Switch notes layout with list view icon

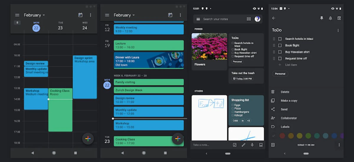(x=249, y=19)
